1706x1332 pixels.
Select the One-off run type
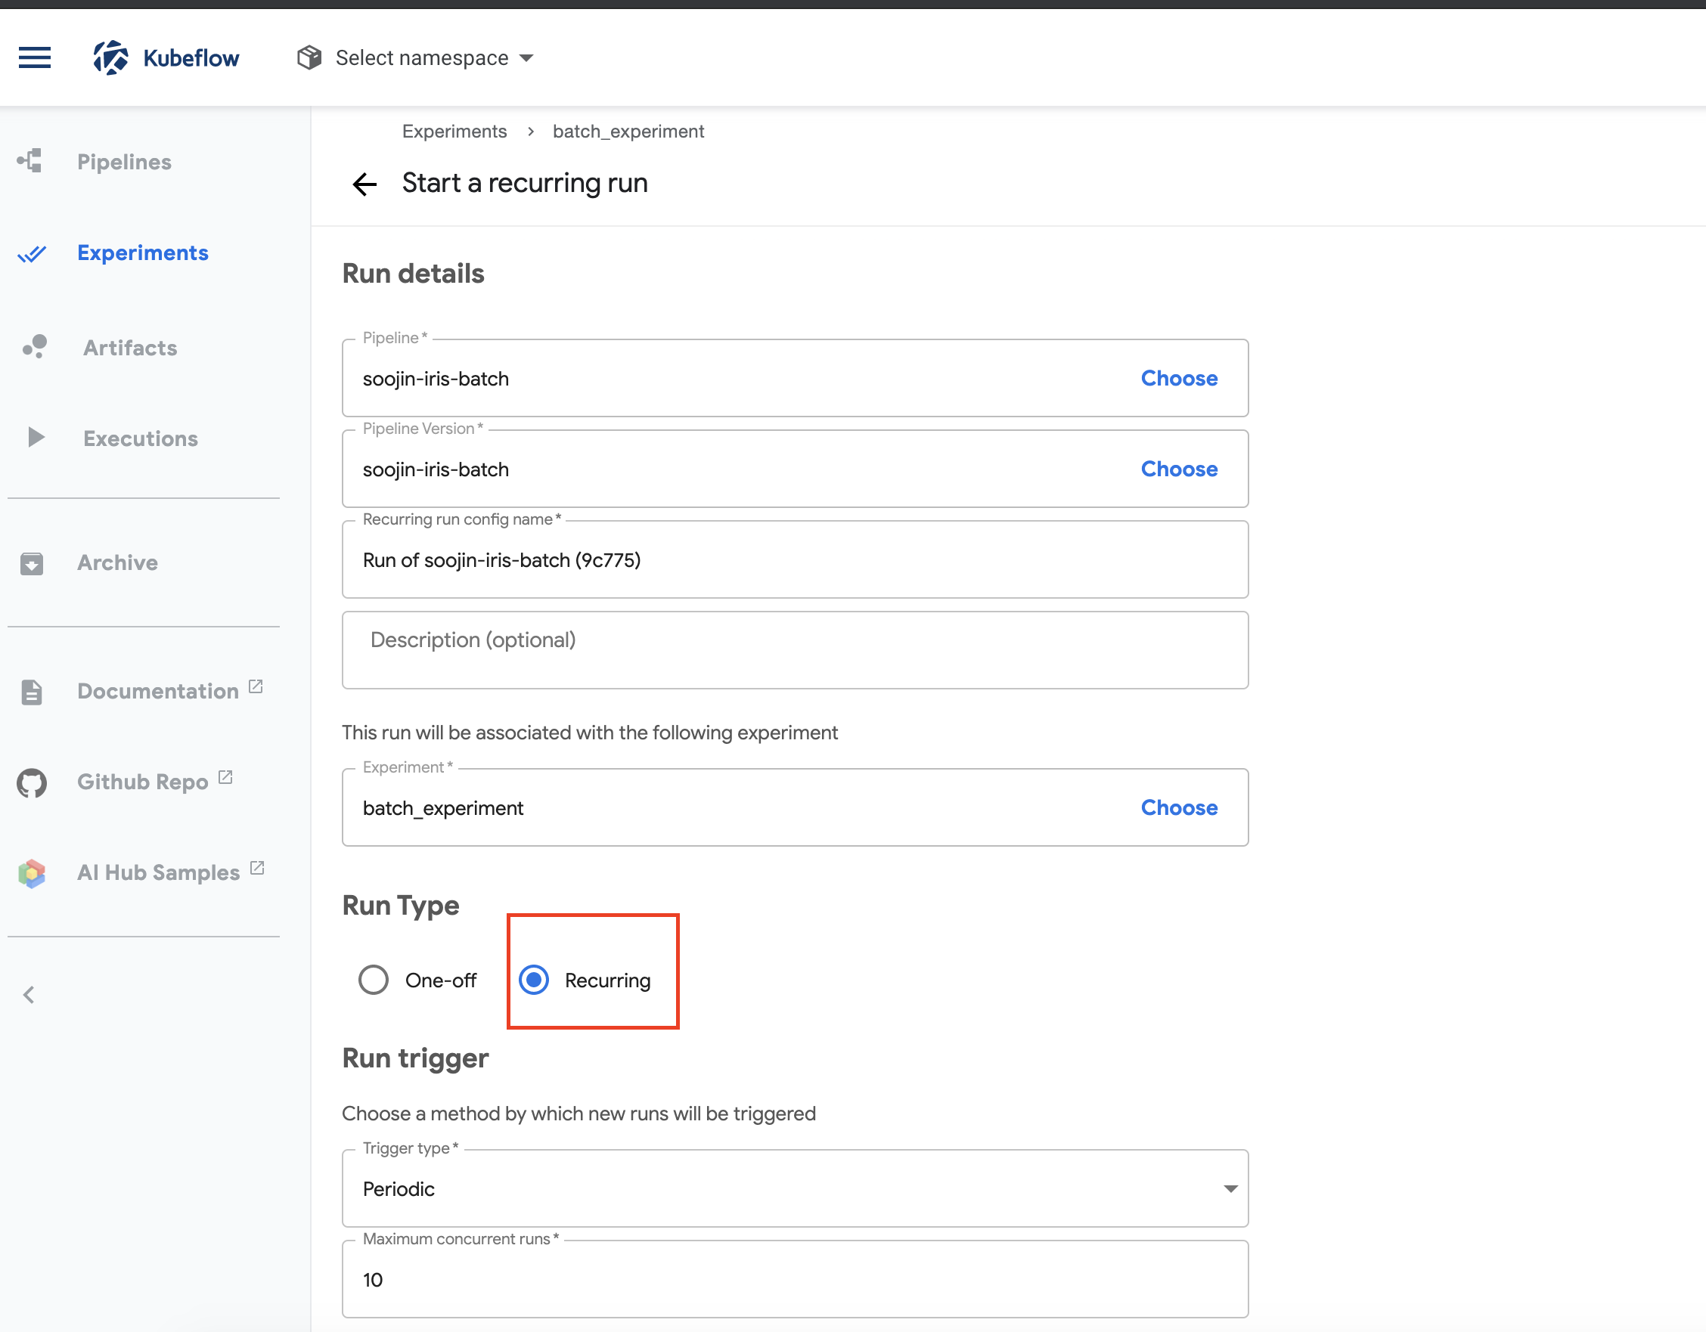click(x=374, y=979)
